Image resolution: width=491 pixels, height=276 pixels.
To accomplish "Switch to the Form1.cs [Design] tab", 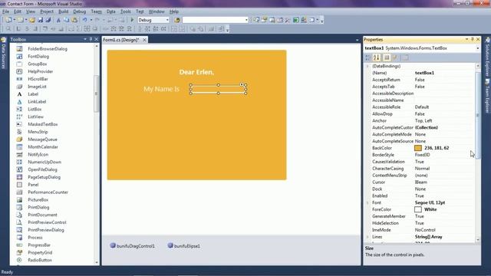I will (121, 40).
